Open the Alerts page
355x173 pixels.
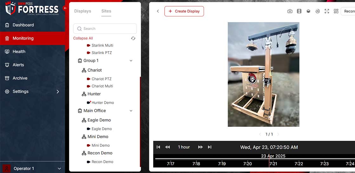click(x=32, y=65)
